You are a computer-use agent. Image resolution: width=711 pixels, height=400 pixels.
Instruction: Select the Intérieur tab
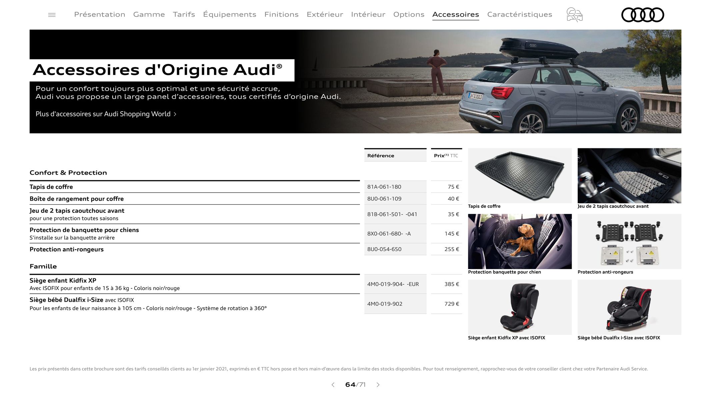coord(368,14)
